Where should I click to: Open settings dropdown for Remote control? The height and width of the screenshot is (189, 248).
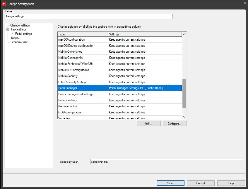pyautogui.click(x=145, y=106)
